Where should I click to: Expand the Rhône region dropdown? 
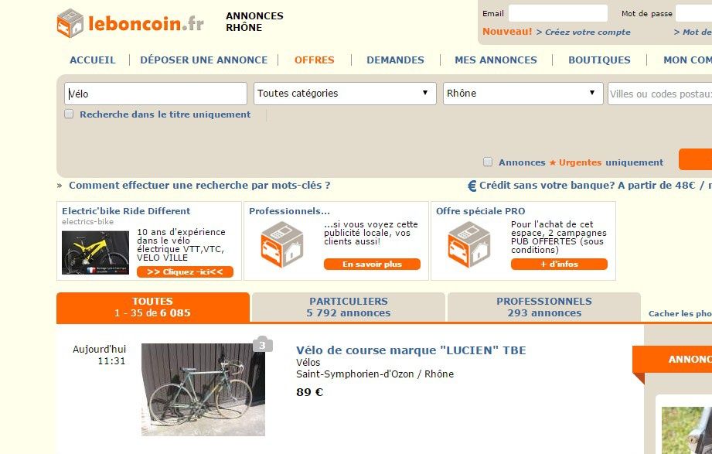[x=523, y=94]
